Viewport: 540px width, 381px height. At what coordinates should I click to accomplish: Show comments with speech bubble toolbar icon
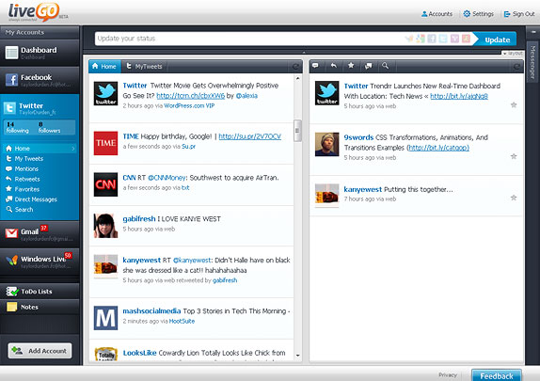pos(315,66)
